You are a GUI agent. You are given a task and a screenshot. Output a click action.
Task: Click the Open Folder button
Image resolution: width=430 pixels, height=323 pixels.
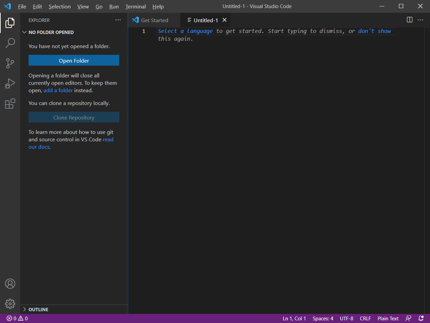(x=74, y=61)
